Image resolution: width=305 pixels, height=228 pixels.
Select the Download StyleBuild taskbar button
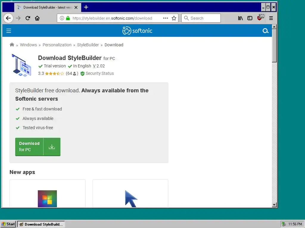click(41, 224)
